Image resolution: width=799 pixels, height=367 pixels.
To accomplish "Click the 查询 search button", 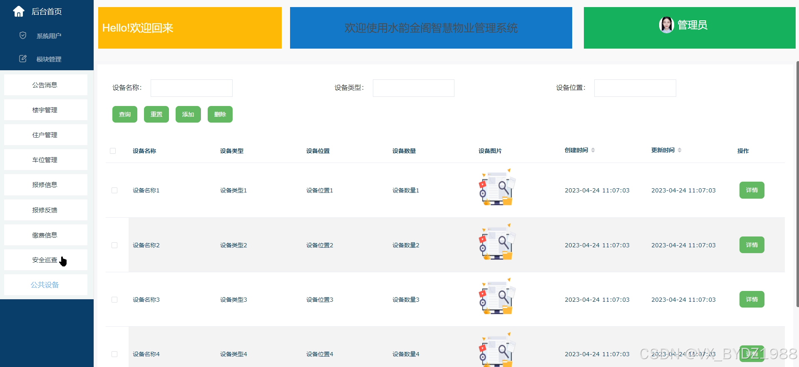I will coord(125,114).
